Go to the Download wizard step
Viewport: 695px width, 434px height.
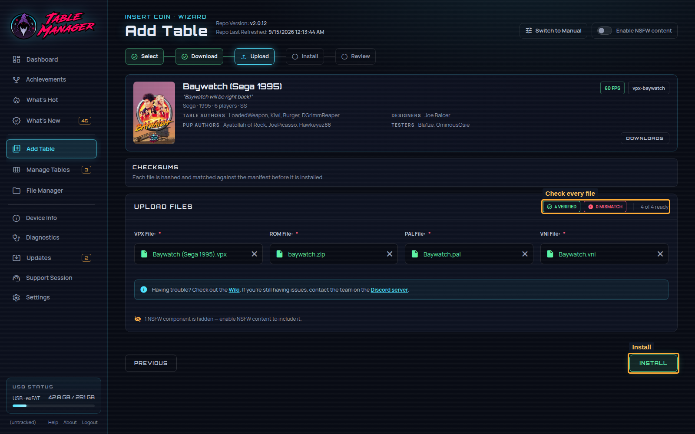point(199,56)
